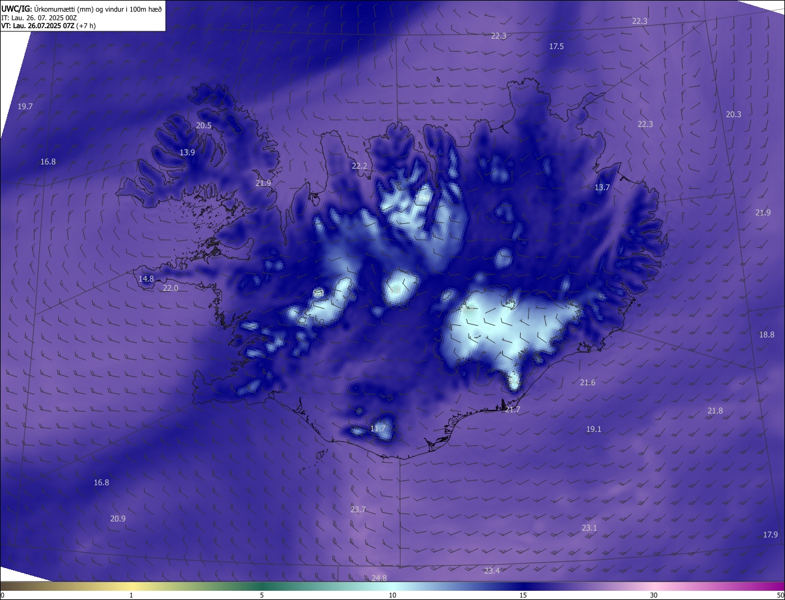Click the map title 'Úrkomumætti (mm) og vindur'
The height and width of the screenshot is (600, 785).
[x=78, y=9]
